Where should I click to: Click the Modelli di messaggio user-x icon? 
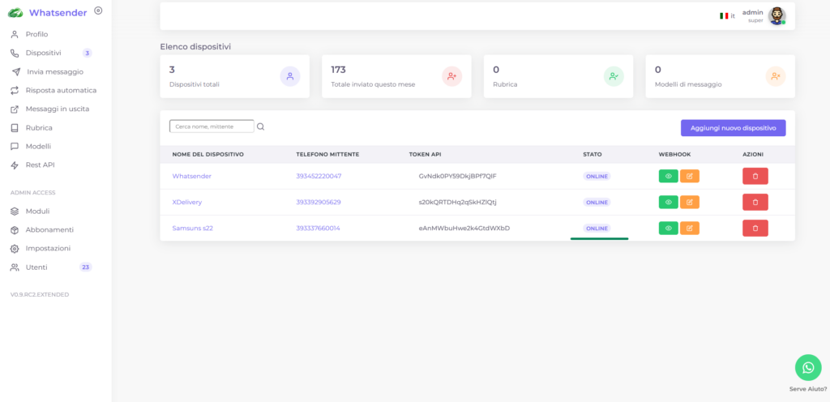tap(776, 76)
